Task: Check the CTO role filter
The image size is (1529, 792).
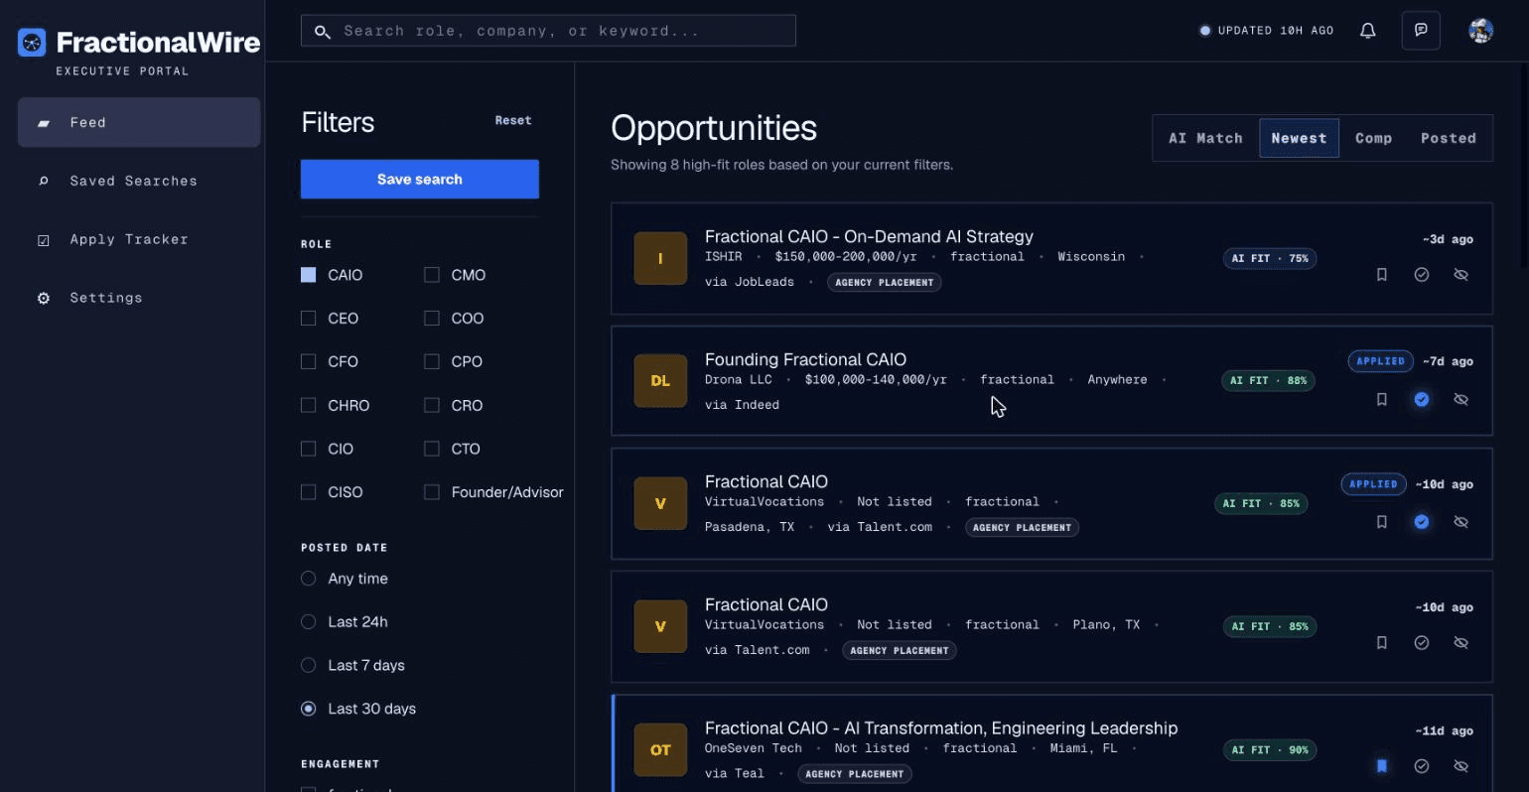Action: click(432, 449)
